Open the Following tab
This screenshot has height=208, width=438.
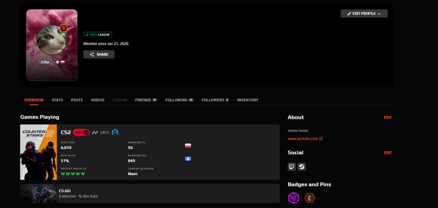click(179, 100)
